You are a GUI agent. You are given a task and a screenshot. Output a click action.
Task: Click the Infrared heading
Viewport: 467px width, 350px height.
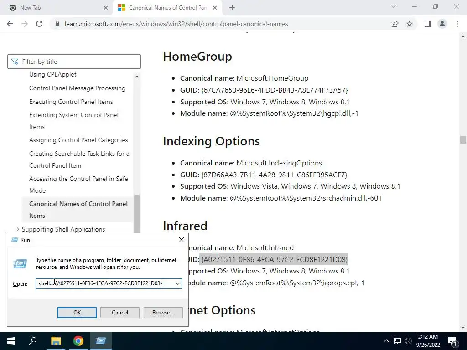pos(185,226)
